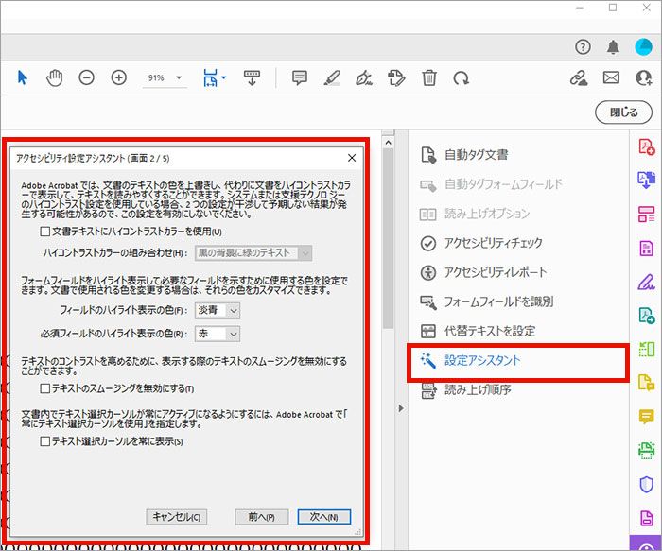
Task: Open the account profile avatar
Action: coord(643,47)
